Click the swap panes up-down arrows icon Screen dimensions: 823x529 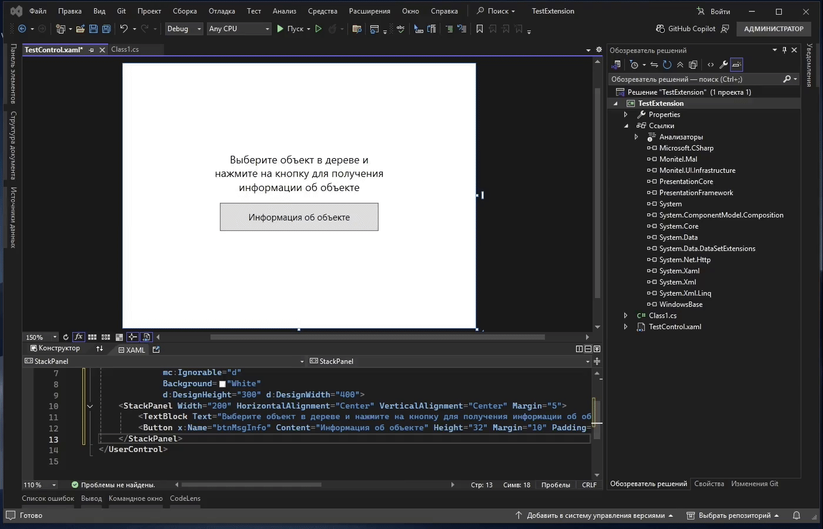[x=99, y=349]
